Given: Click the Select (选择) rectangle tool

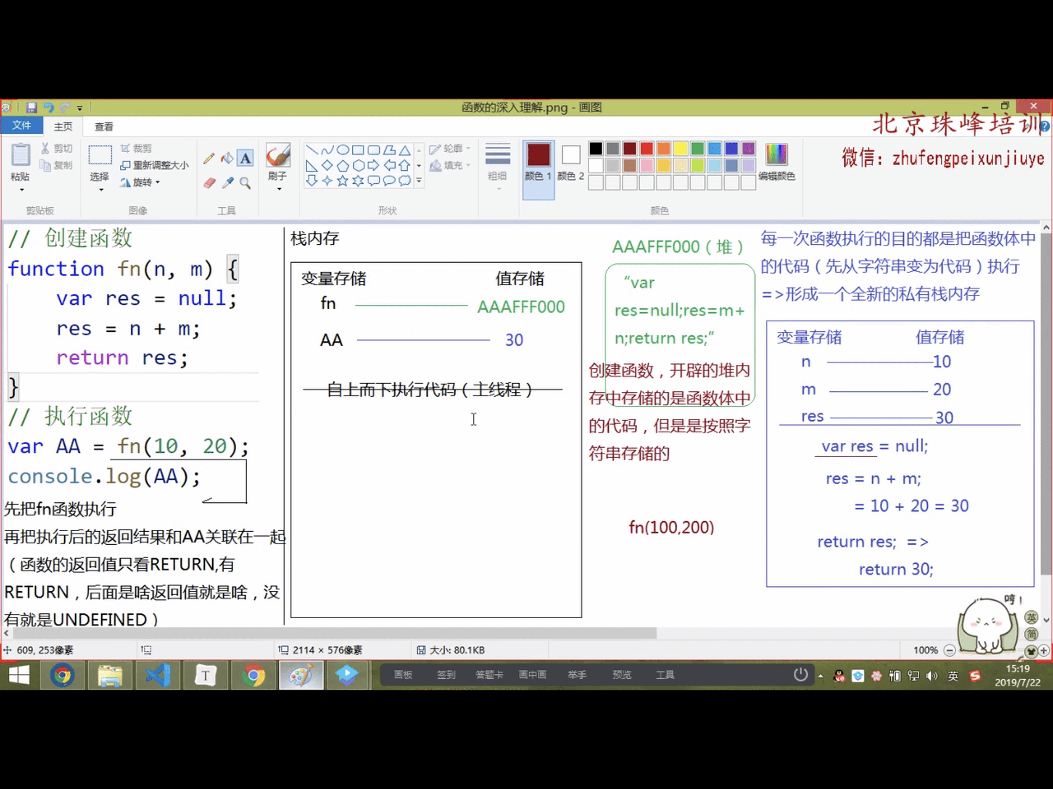Looking at the screenshot, I should coord(100,155).
